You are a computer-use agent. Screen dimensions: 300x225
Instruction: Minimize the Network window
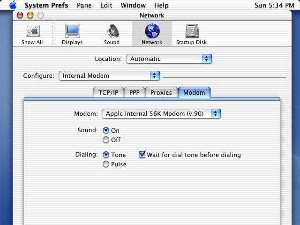point(30,15)
